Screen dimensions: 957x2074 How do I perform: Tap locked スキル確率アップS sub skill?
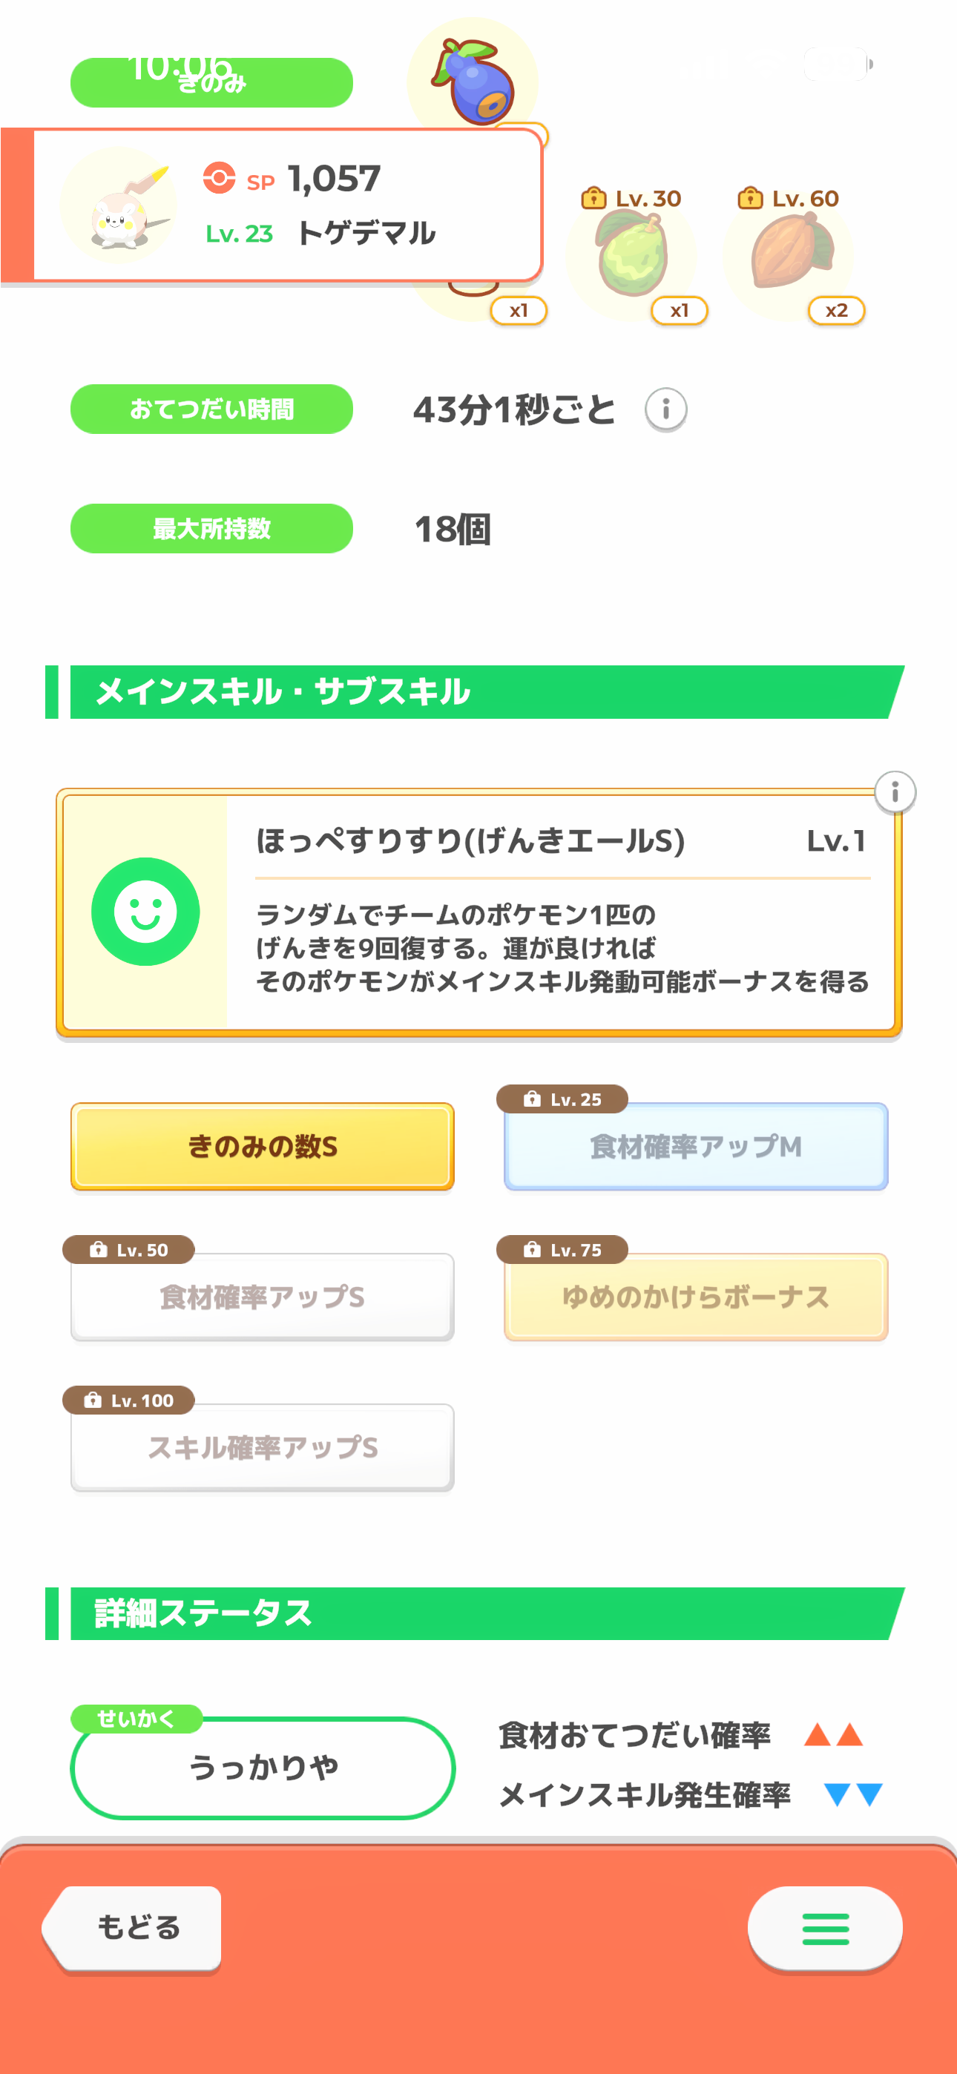coord(263,1448)
